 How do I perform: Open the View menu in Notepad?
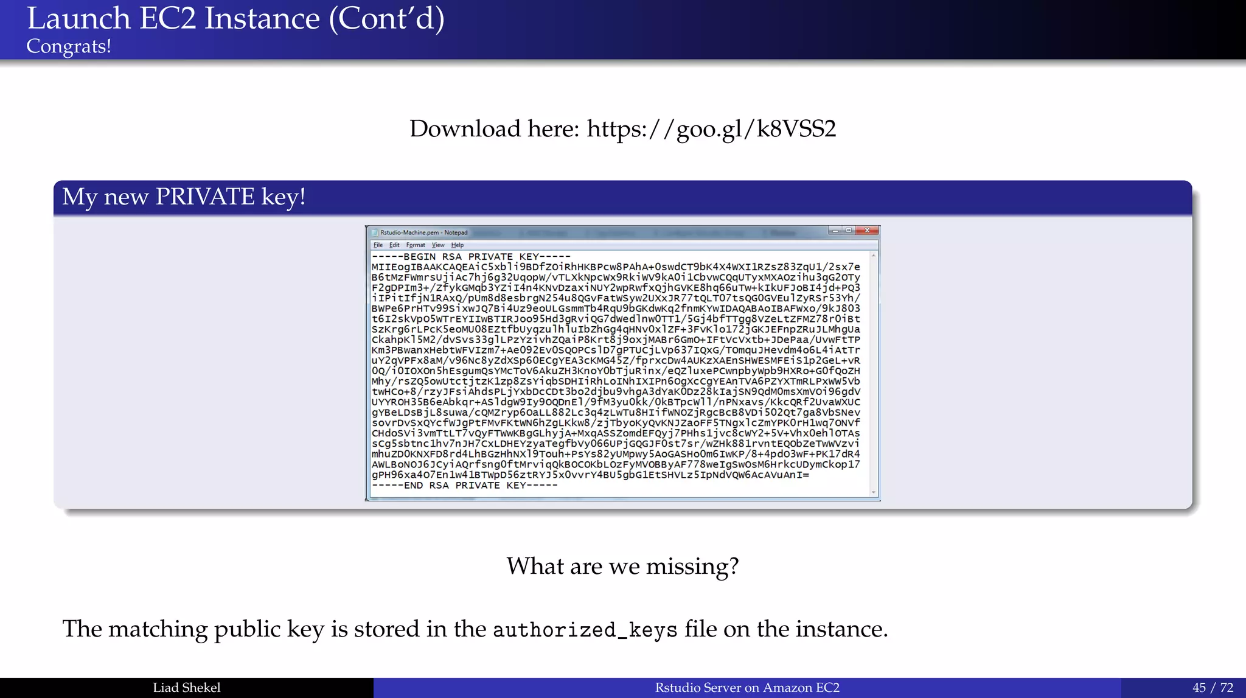point(438,245)
